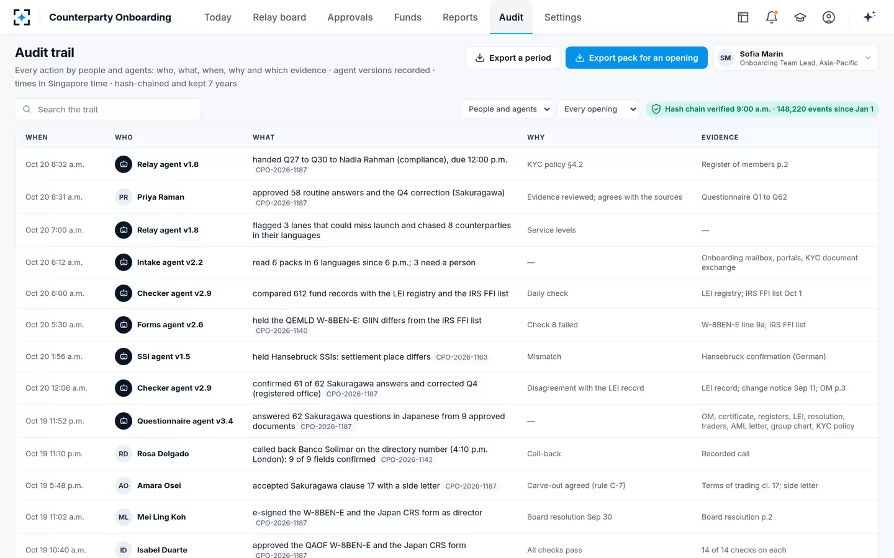Click Mei Ling Koh's ML avatar
This screenshot has height=558, width=894.
click(x=124, y=517)
